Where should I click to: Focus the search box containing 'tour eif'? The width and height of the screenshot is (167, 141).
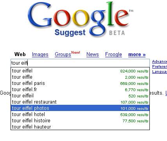(80, 63)
